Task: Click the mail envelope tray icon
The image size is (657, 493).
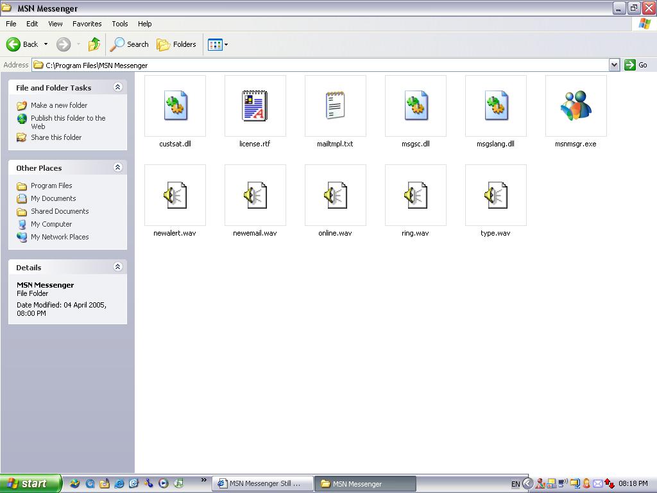Action: (x=598, y=484)
